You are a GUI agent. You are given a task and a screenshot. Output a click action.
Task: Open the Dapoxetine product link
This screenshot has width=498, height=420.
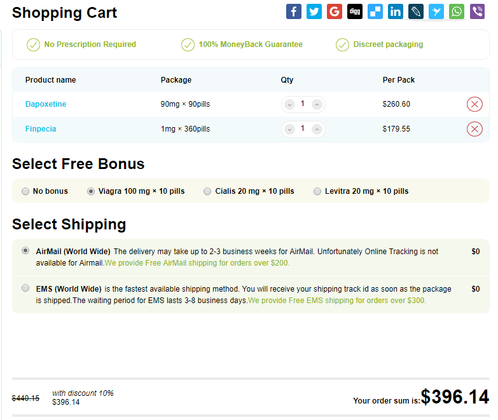point(46,104)
